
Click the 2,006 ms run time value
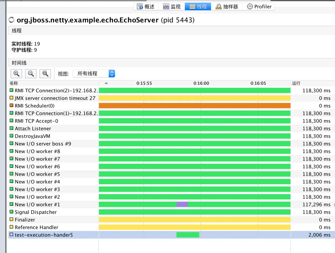(319, 235)
